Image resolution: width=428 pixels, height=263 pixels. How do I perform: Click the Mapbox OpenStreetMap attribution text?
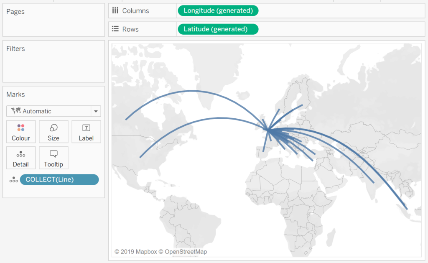[x=160, y=252]
